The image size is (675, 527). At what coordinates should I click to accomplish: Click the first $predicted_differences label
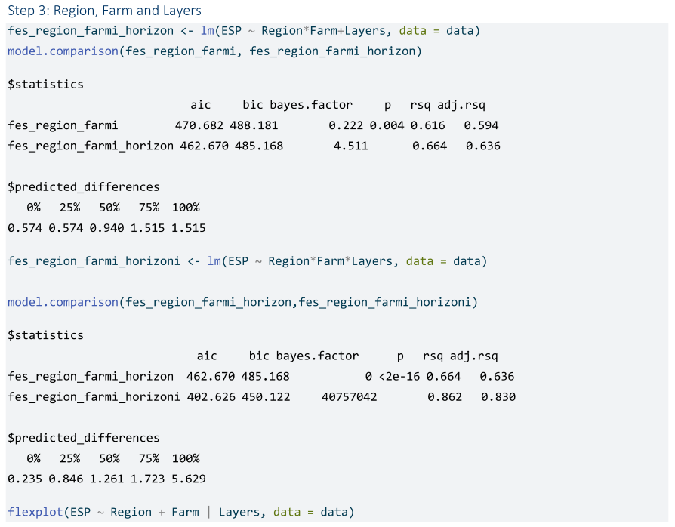click(83, 187)
